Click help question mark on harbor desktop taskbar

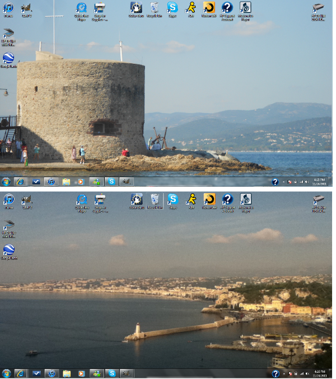[276, 374]
